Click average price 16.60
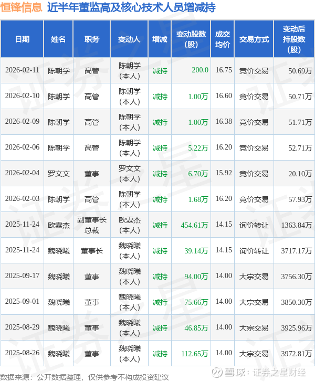315x382 pixels. (224, 95)
